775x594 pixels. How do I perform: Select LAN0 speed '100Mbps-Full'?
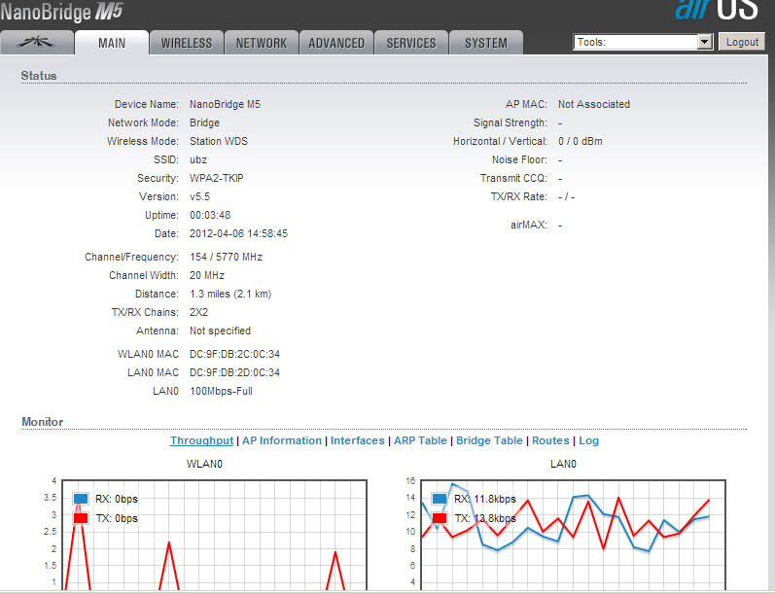tap(221, 391)
